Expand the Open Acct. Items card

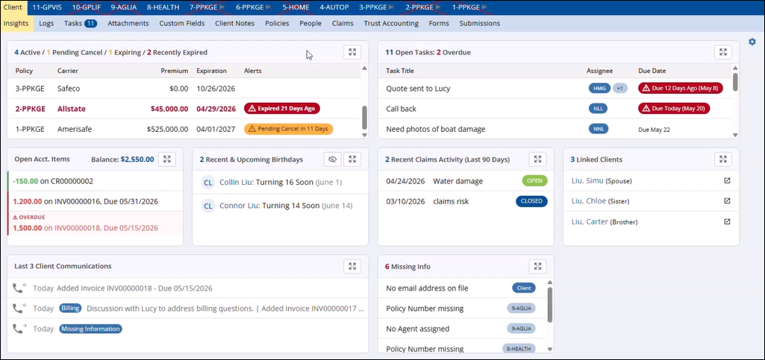(x=167, y=160)
